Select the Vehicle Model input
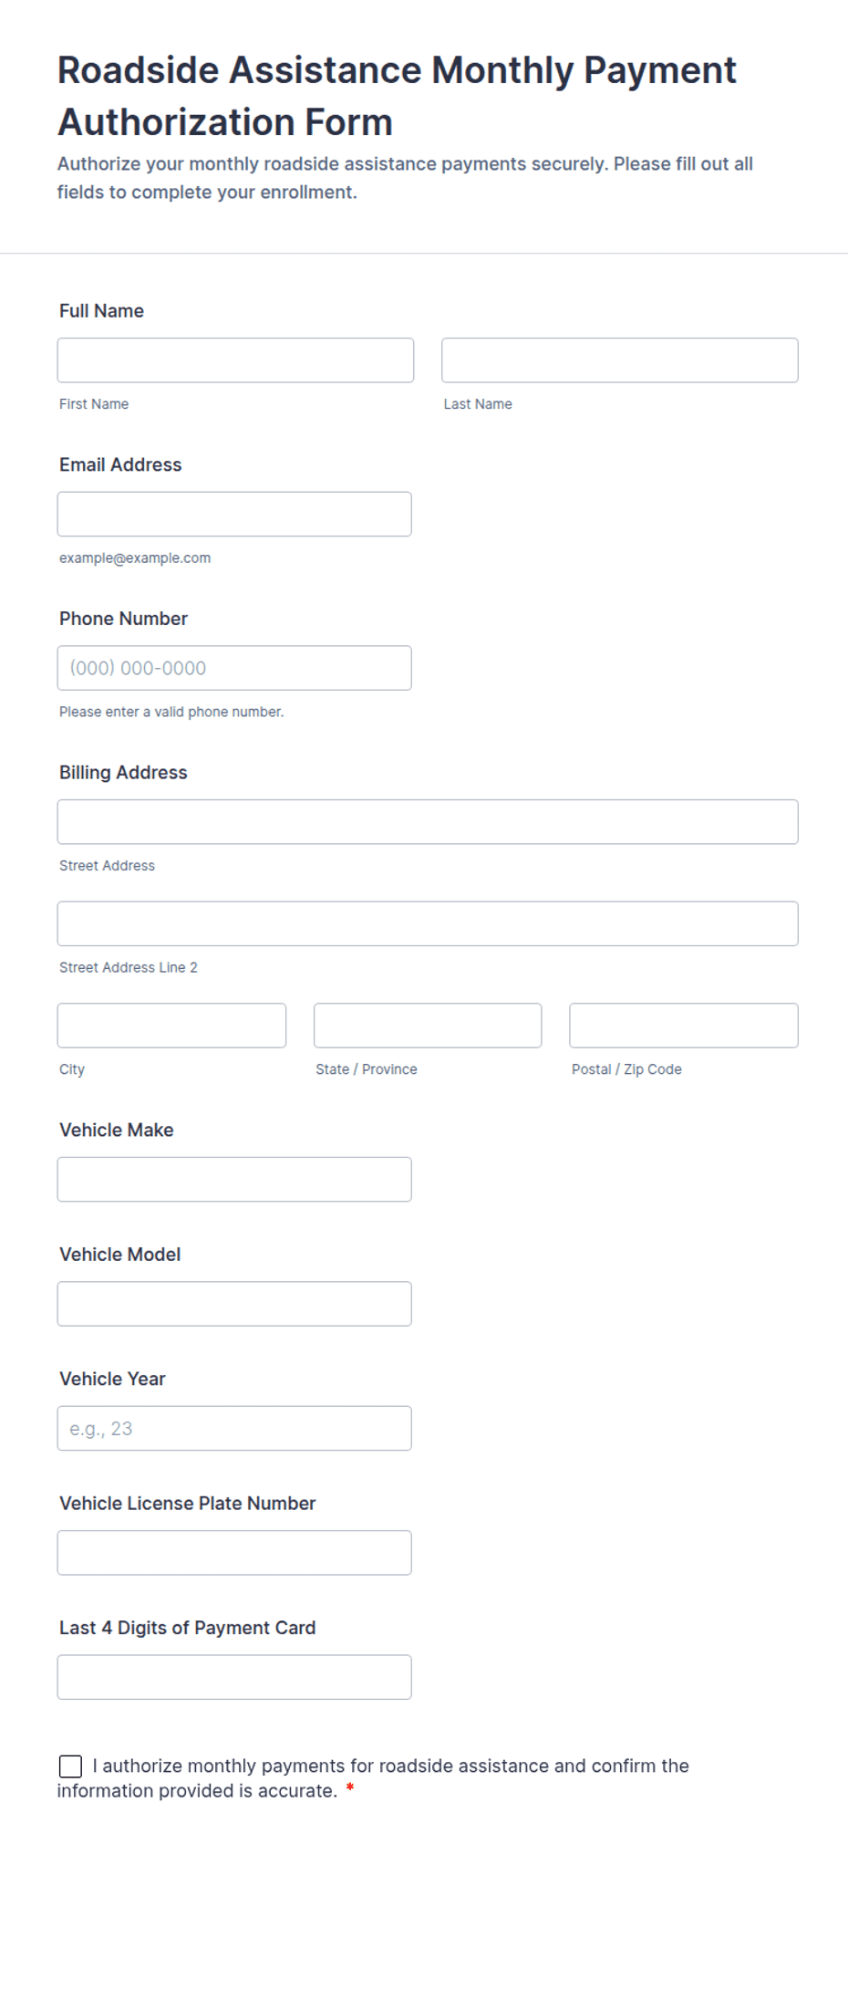Screen dimensions: 848x1990 click(234, 1304)
